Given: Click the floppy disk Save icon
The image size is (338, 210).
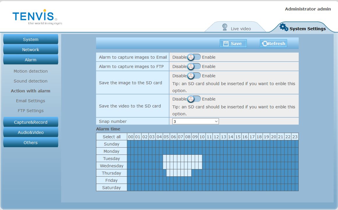Looking at the screenshot, I should click(226, 44).
